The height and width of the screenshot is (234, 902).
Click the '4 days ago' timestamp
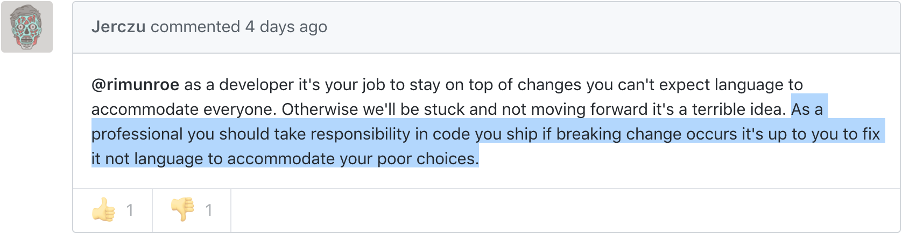pos(286,27)
